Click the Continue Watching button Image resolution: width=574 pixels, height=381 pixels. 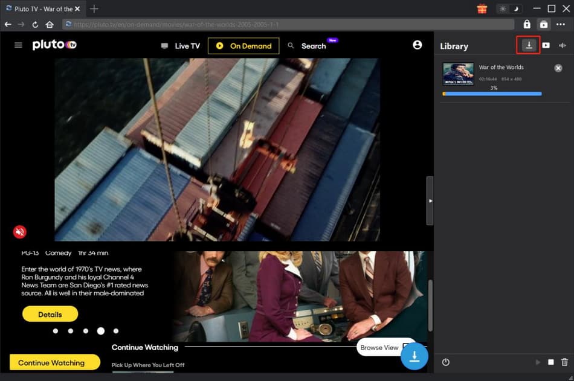click(54, 362)
